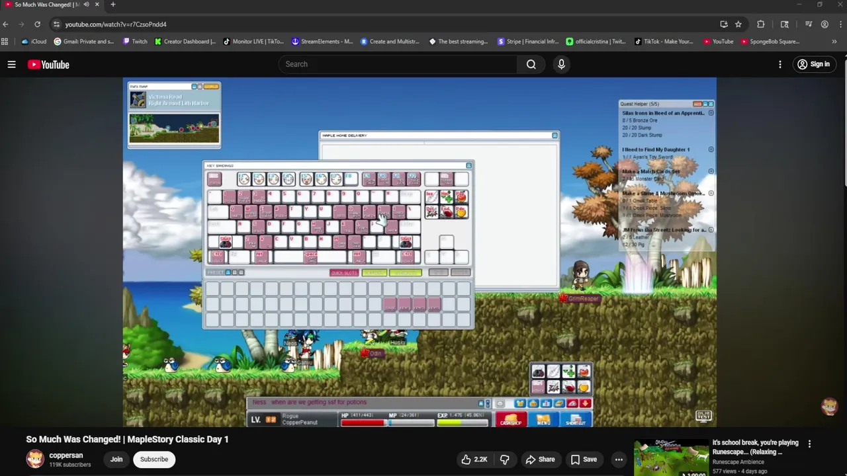The image size is (847, 476).
Task: Select key bindings Preset 1
Action: (228, 272)
